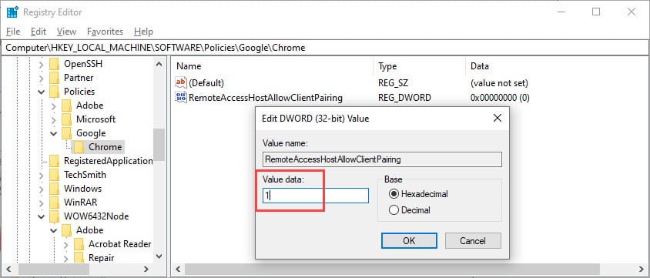Screen dimensions: 650x278
Task: Click the Chrome folder icon in tree
Action: (x=79, y=146)
